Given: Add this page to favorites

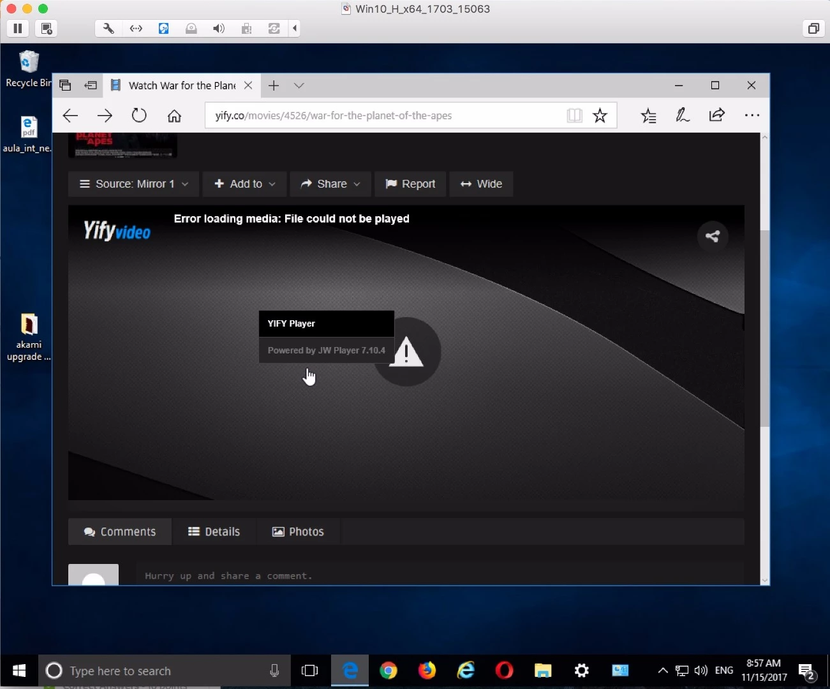Looking at the screenshot, I should pos(600,115).
